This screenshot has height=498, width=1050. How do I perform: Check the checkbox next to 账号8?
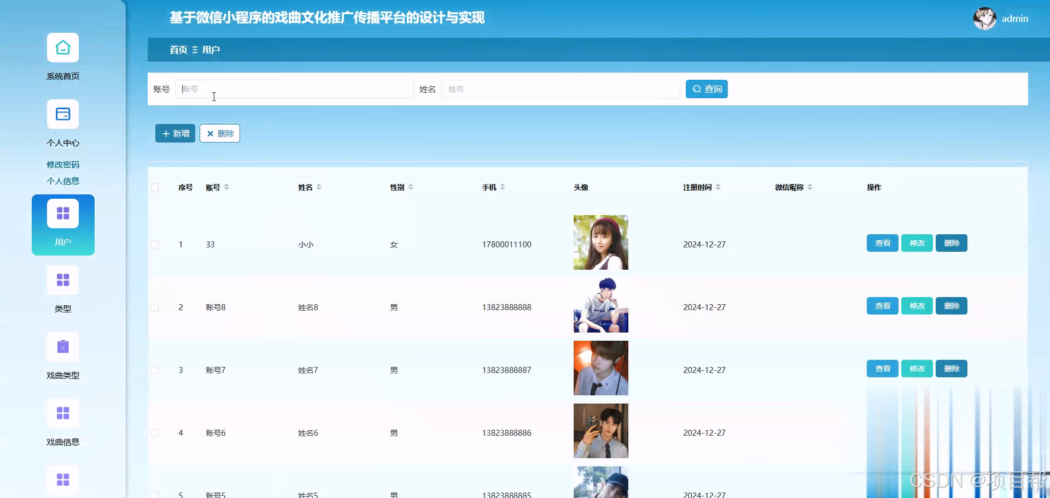pos(155,307)
